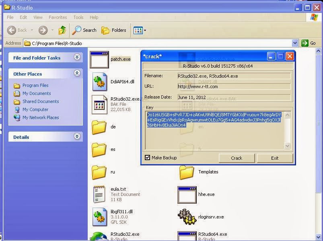Click the URL field showing r-tt.com
Viewport: 323px width, 241px height.
point(234,87)
